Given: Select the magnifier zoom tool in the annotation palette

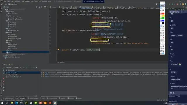Looking at the screenshot, I should [163, 40].
